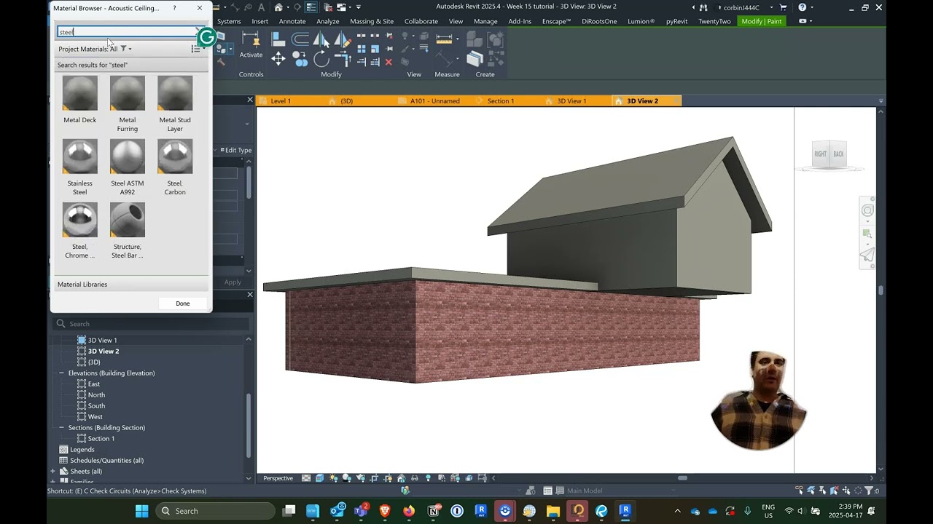This screenshot has height=524, width=933.
Task: Expand the Sheets (all) node
Action: (x=52, y=471)
